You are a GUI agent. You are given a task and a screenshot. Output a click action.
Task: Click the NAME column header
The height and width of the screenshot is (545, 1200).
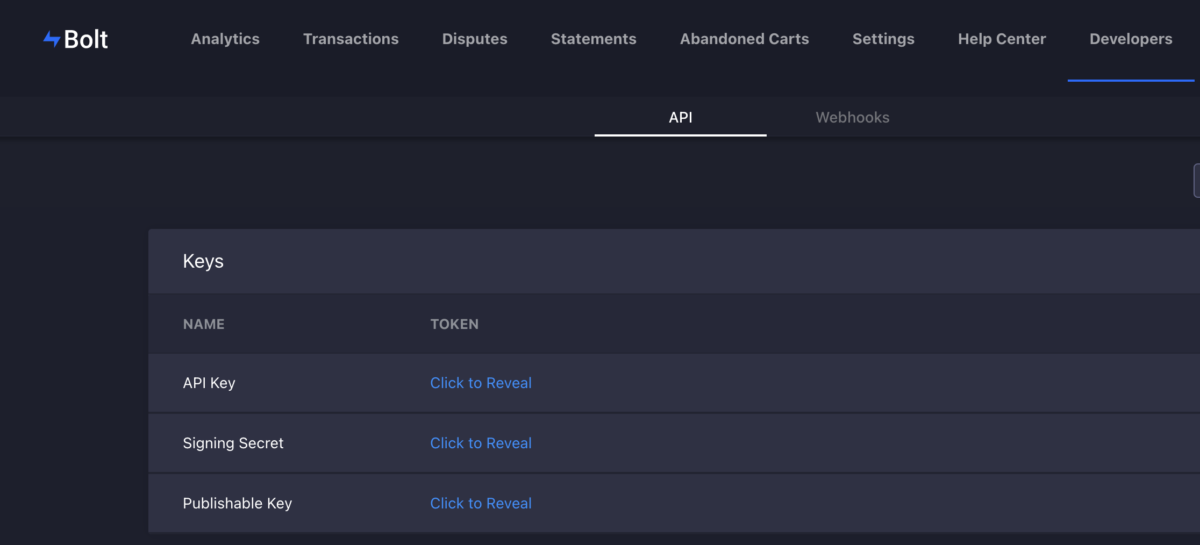pos(204,324)
